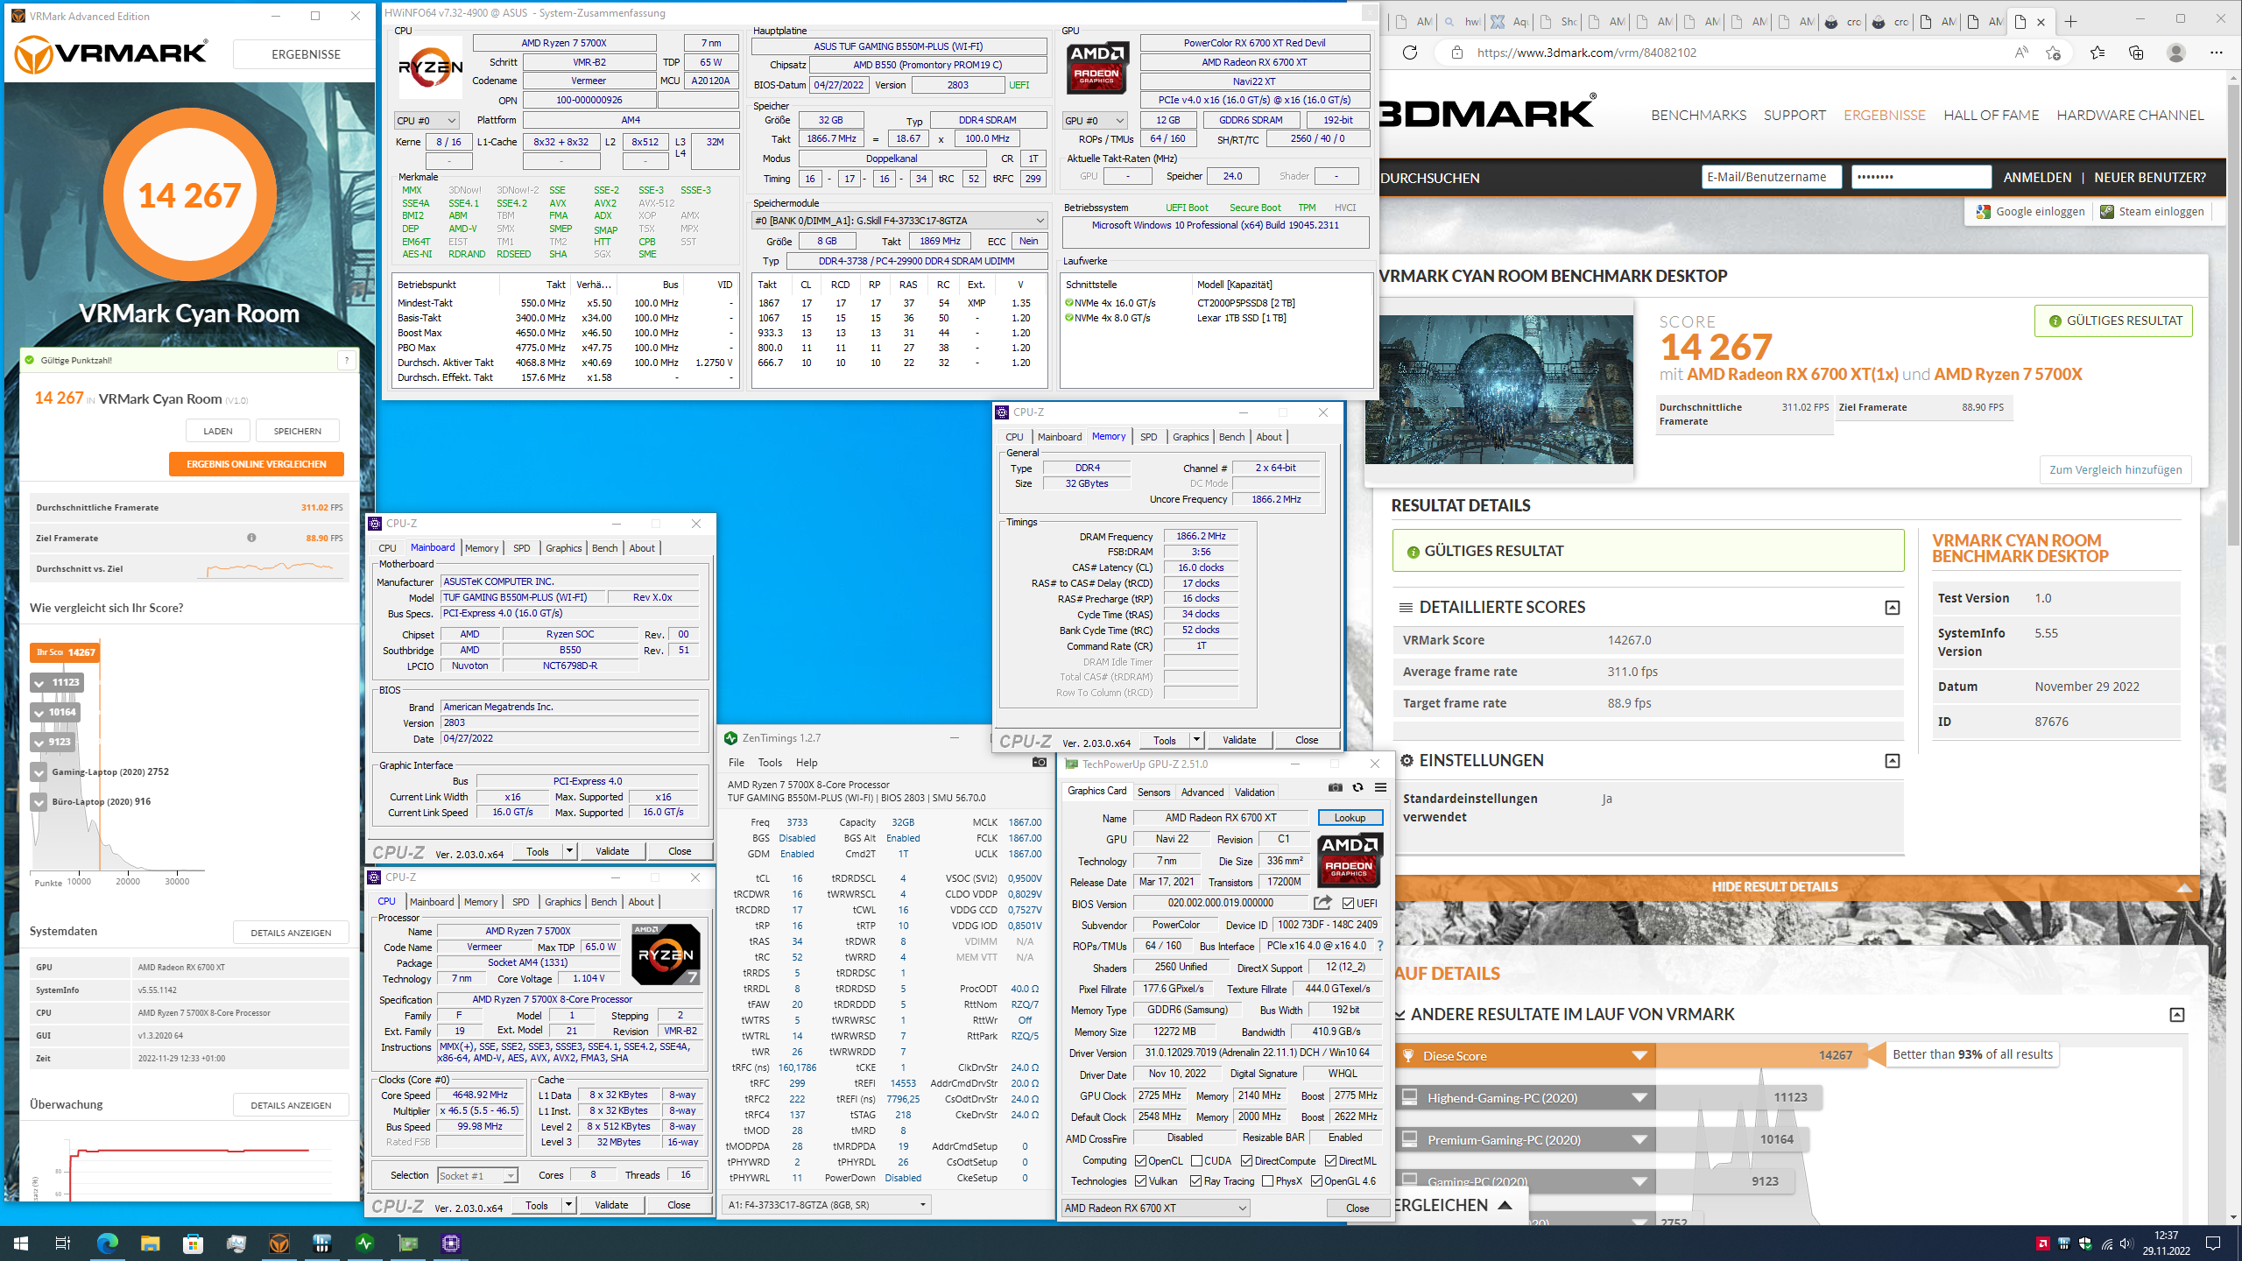Open the Bus Interface question mark help
Image resolution: width=2242 pixels, height=1261 pixels.
[x=1380, y=946]
